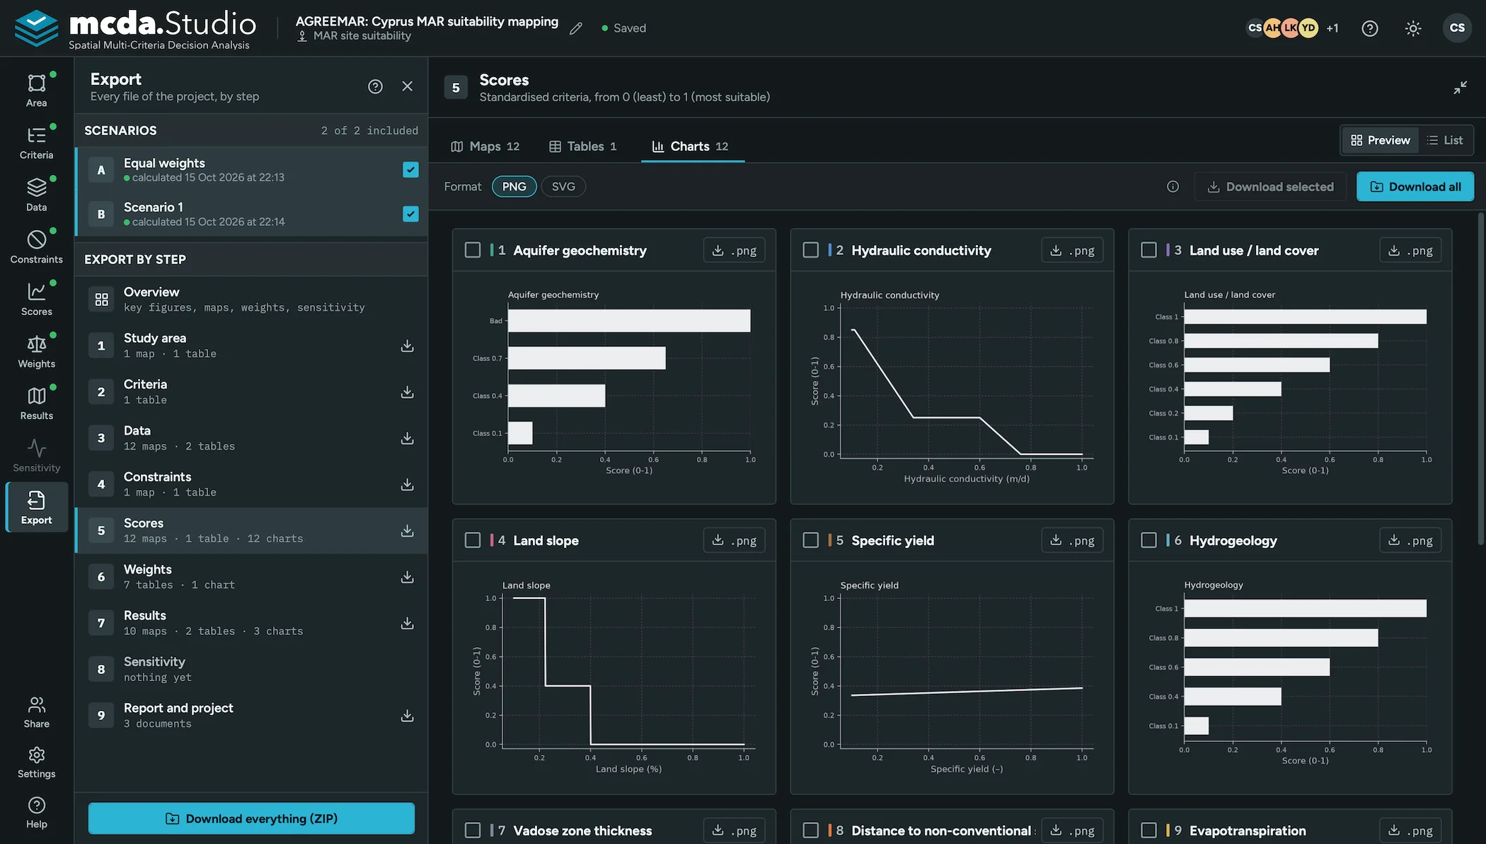This screenshot has width=1486, height=844.
Task: Toggle the light/dark theme sun icon
Action: click(x=1413, y=28)
